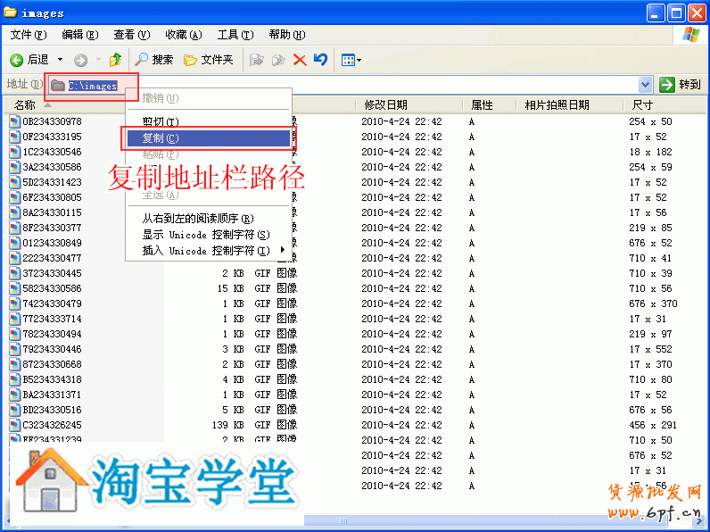Open the Tools (工具) menu
The image size is (710, 532).
[235, 35]
